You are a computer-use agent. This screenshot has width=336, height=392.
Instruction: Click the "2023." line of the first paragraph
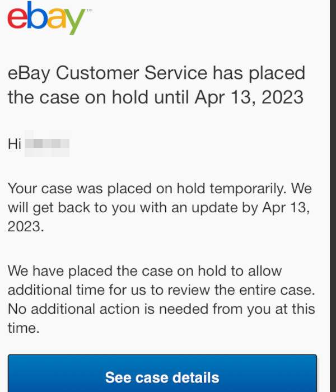pos(26,227)
